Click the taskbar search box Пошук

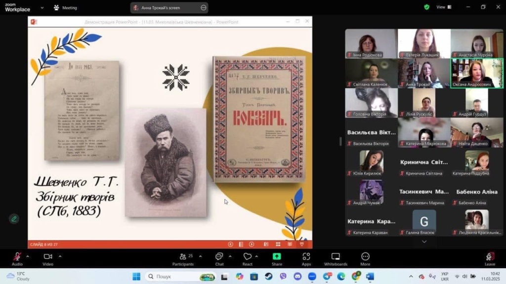[x=181, y=277]
